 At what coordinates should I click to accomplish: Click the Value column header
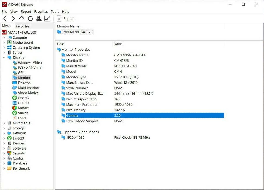pos(168,44)
